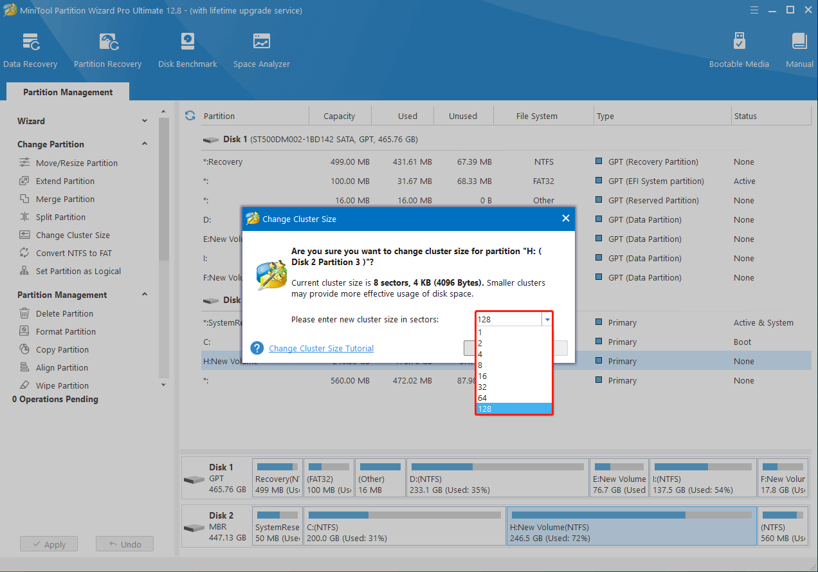This screenshot has width=818, height=572.
Task: Expand the Wizard section
Action: coord(145,121)
